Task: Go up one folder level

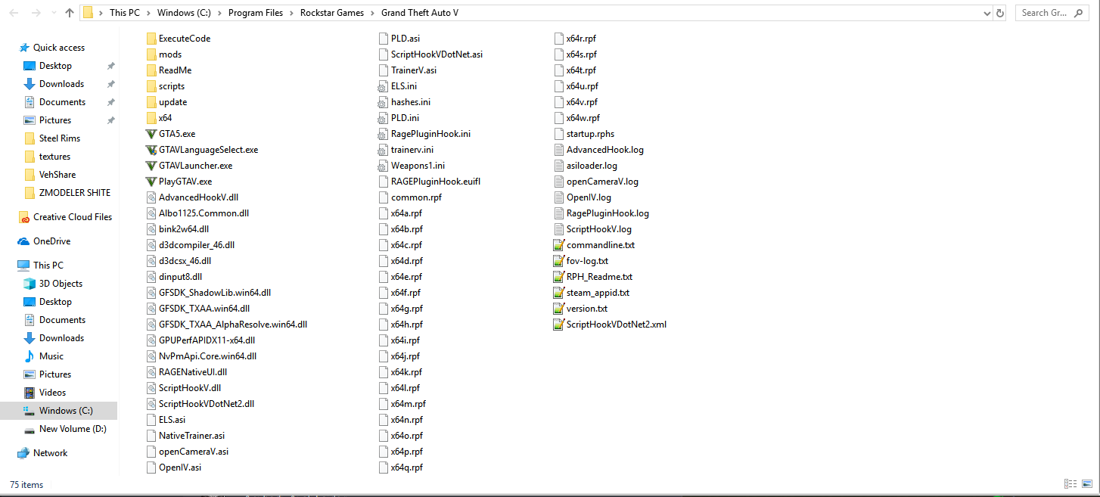Action: [70, 13]
